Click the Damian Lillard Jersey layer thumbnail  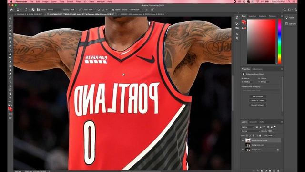(248, 140)
